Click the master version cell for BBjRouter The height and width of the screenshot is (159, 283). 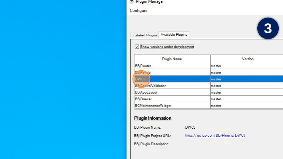click(x=216, y=66)
